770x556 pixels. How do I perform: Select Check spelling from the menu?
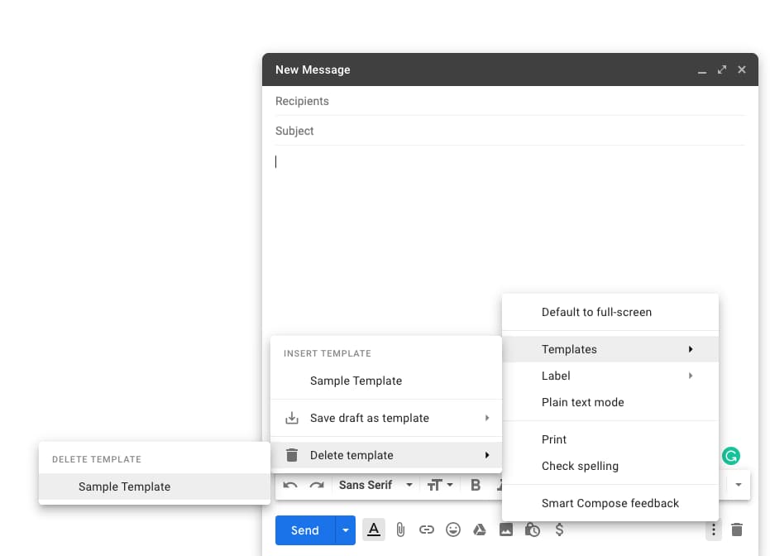pyautogui.click(x=580, y=466)
